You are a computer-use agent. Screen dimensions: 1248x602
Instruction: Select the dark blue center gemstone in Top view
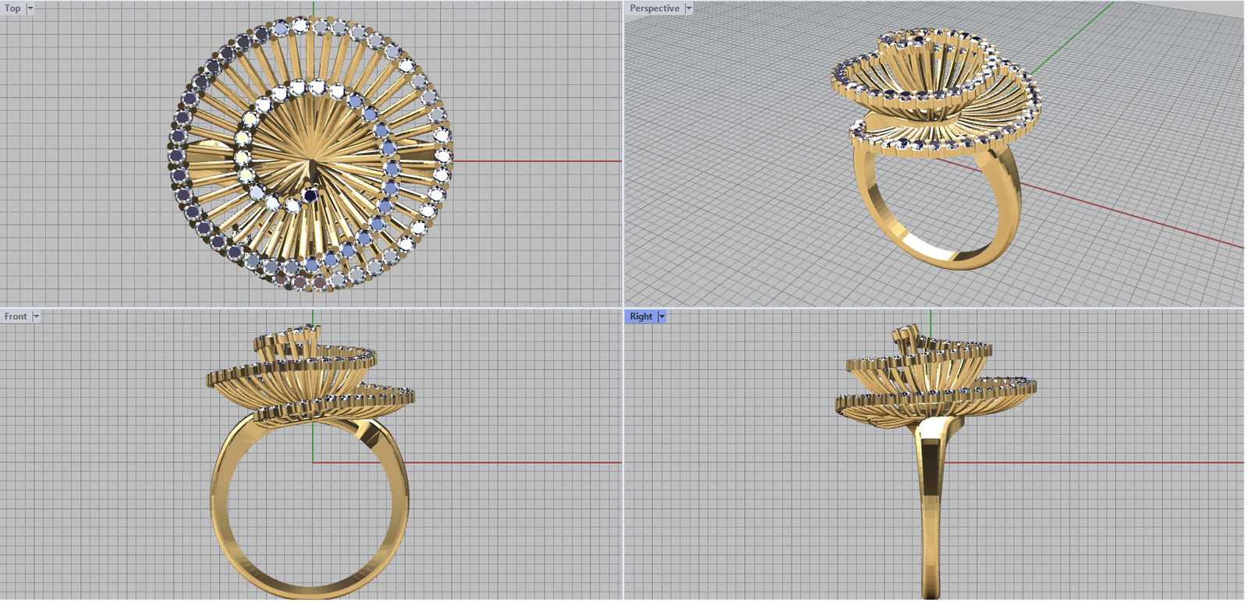pos(311,196)
